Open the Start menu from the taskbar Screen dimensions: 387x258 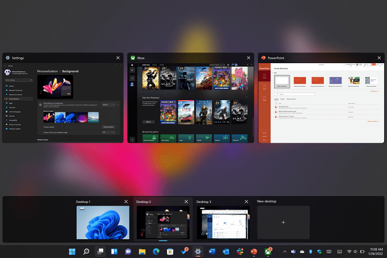coord(72,252)
